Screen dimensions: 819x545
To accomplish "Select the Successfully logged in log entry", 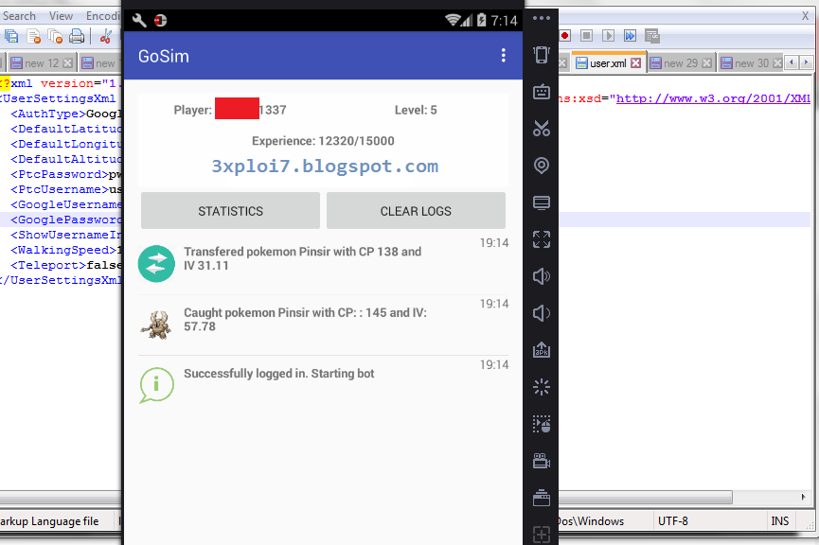I will pyautogui.click(x=323, y=385).
